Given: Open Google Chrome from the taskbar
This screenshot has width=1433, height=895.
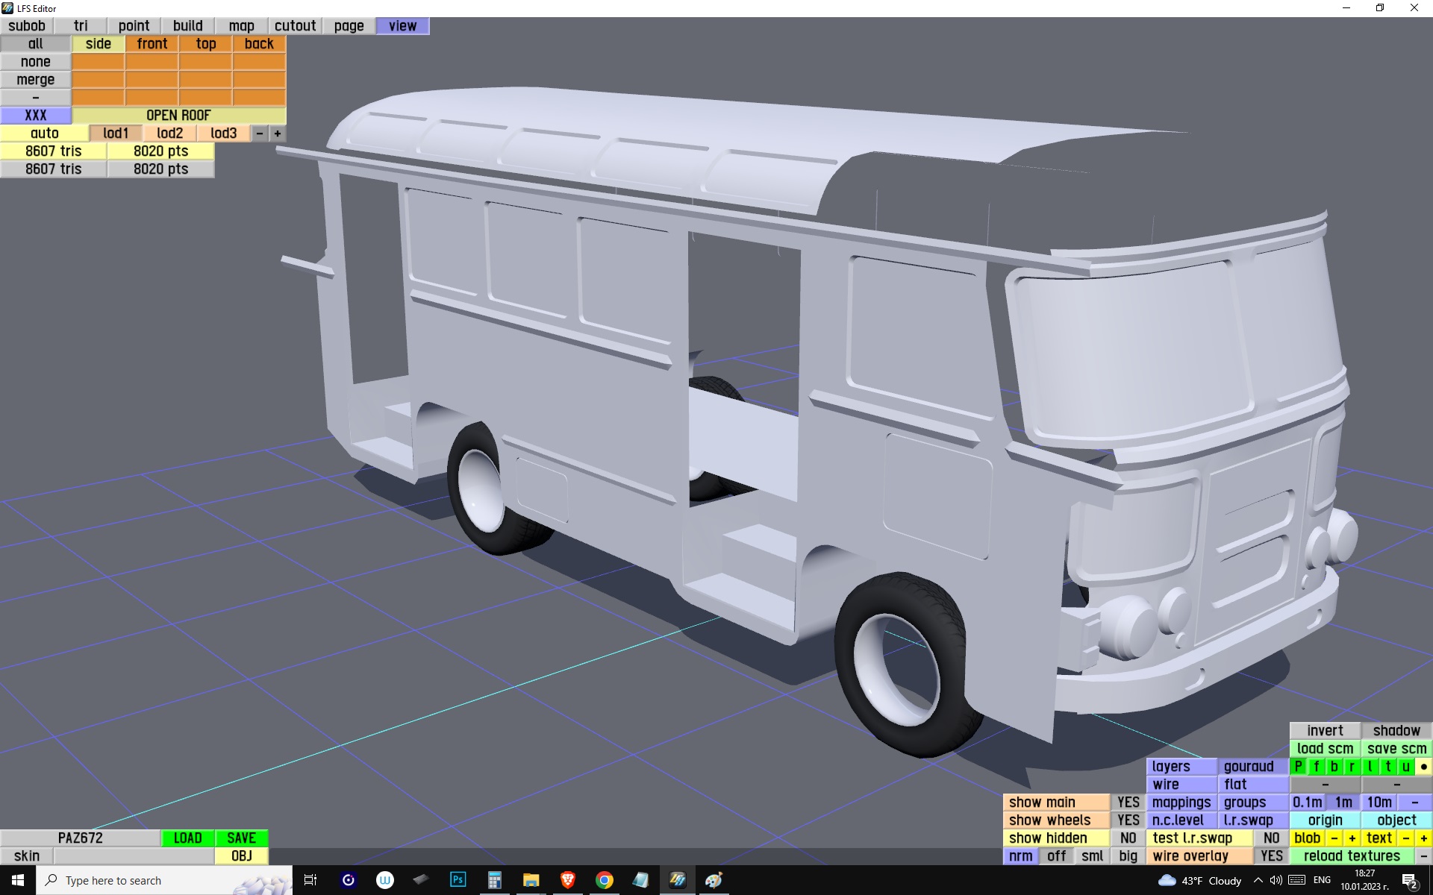Looking at the screenshot, I should click(x=604, y=880).
